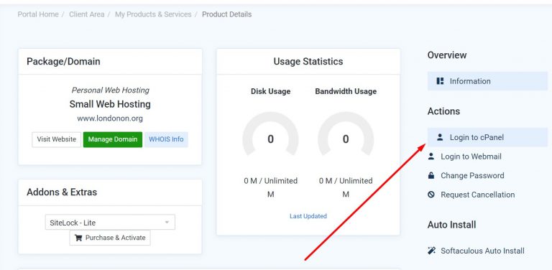The image size is (552, 270).
Task: Click the shopping cart icon on Purchase button
Action: pos(78,238)
